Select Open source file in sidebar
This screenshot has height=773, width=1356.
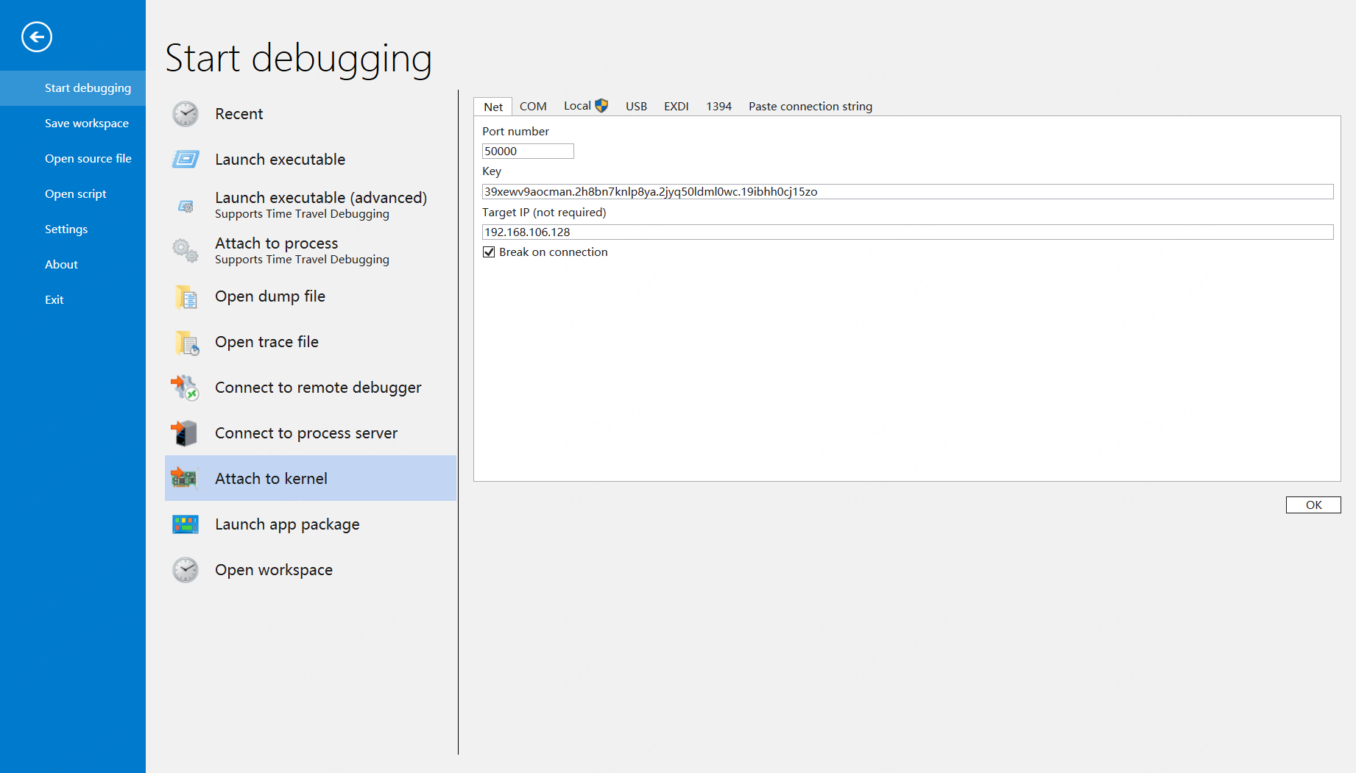click(73, 159)
